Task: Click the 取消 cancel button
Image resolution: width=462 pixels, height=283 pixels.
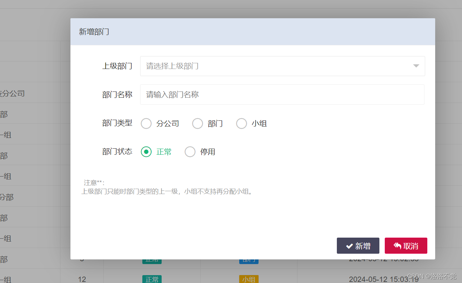Action: tap(406, 246)
